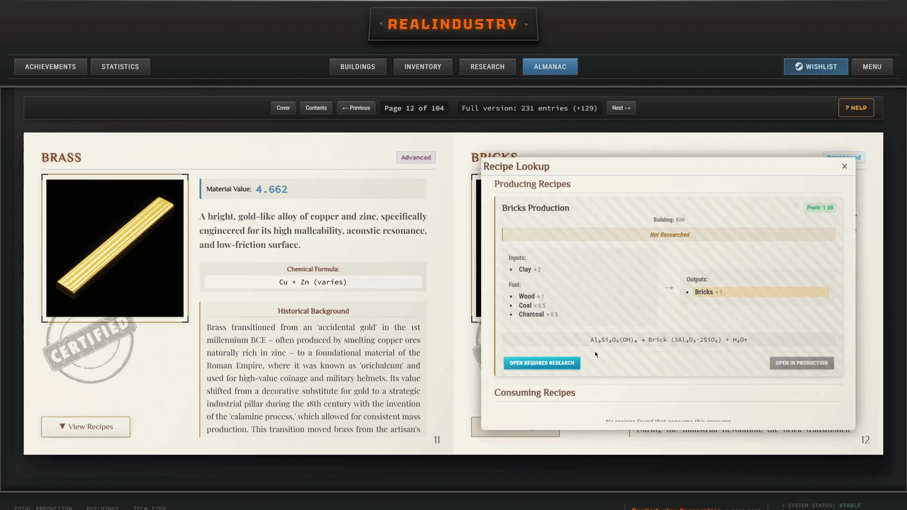Click Open Required Research button
The image size is (907, 510).
[542, 363]
